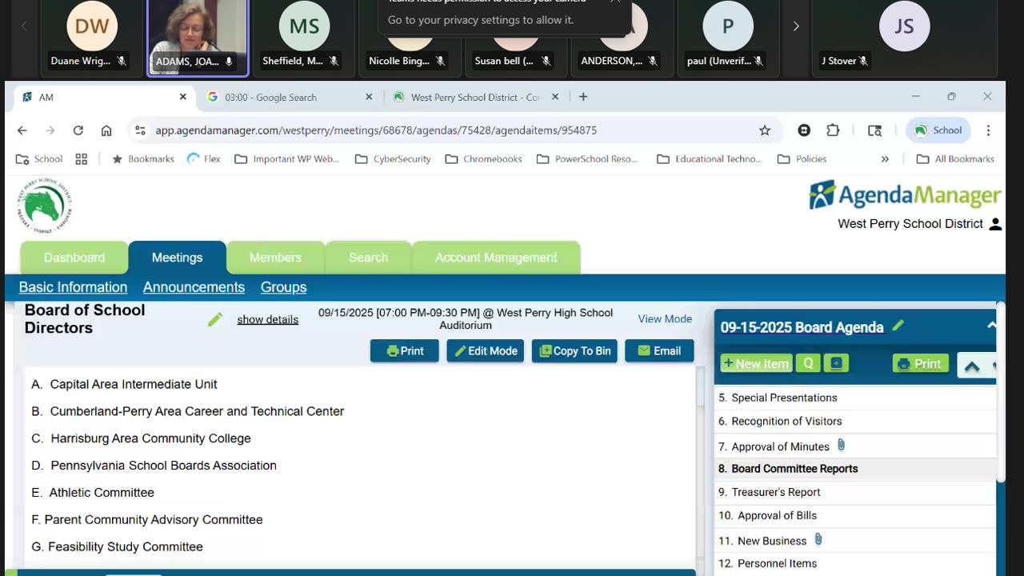Open Approval of Minutes attachment paperclip
1024x576 pixels.
pos(841,445)
